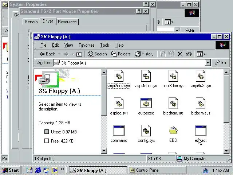Screen dimensions: 233x175
Task: Open the Help menu
Action: pos(119,45)
